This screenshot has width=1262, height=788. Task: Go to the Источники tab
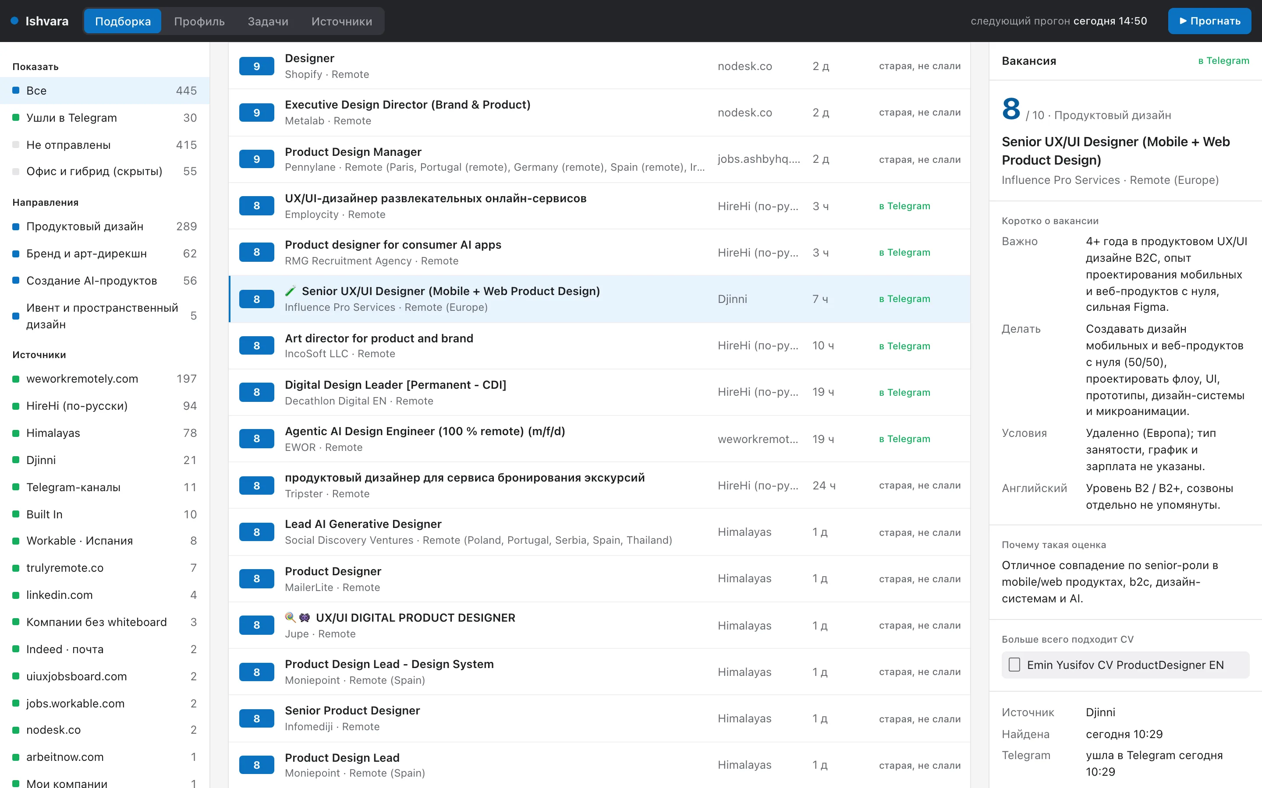coord(342,21)
